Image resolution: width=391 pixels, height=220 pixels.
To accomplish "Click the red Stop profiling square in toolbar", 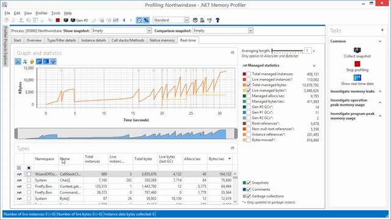I will pyautogui.click(x=58, y=20).
